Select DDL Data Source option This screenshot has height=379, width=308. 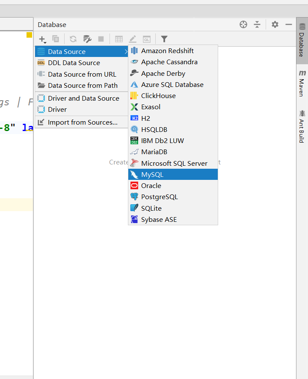(82, 63)
